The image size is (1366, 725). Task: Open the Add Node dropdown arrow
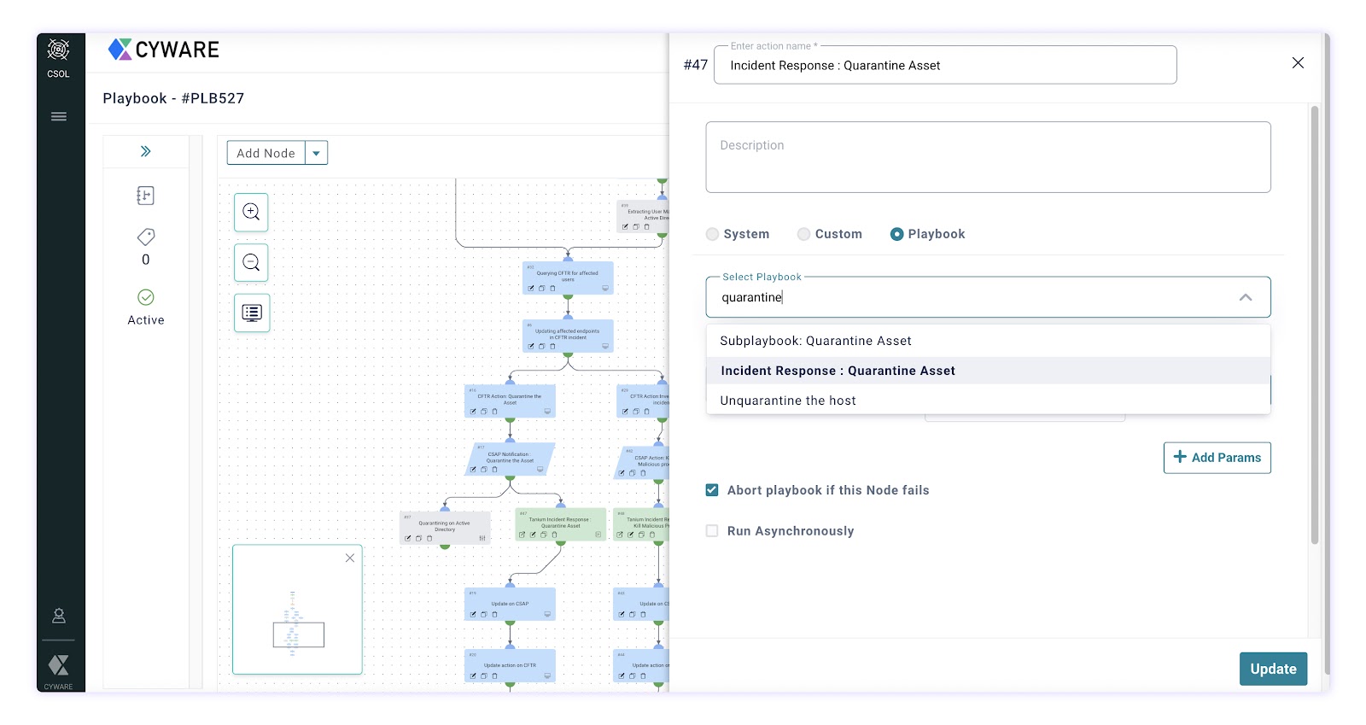pyautogui.click(x=317, y=153)
